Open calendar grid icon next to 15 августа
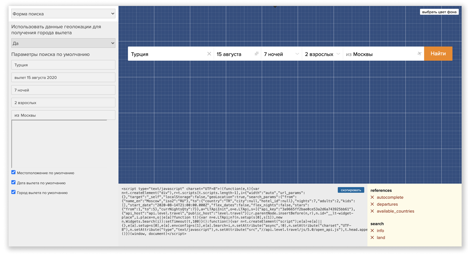 click(257, 54)
